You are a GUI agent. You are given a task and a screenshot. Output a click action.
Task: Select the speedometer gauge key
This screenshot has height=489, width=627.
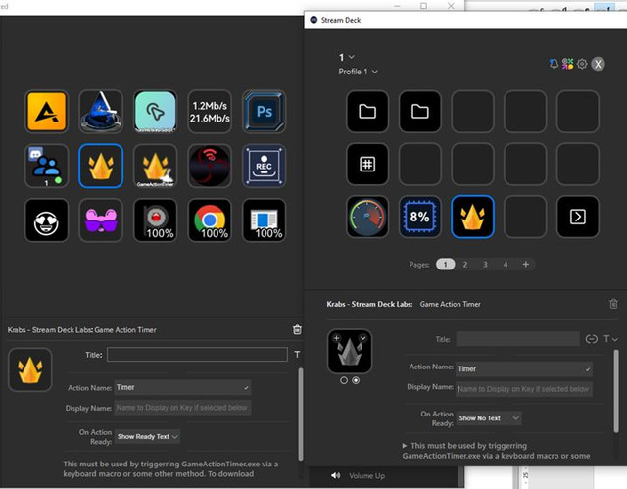tap(367, 217)
